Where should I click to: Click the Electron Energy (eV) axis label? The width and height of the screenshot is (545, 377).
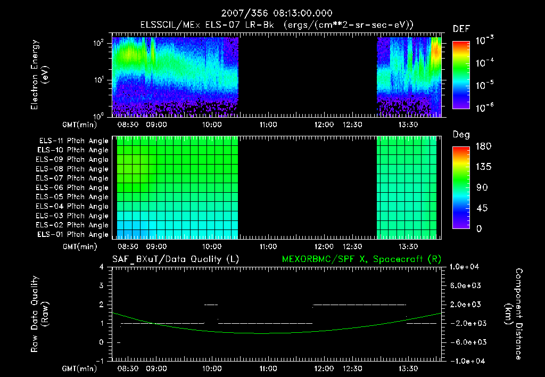(x=39, y=75)
